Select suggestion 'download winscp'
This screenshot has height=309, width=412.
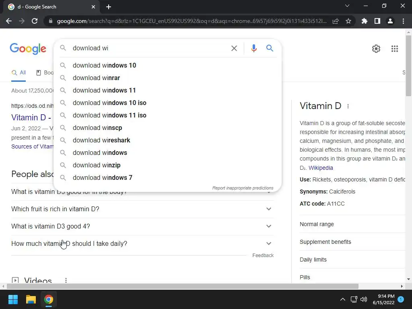tap(167, 128)
